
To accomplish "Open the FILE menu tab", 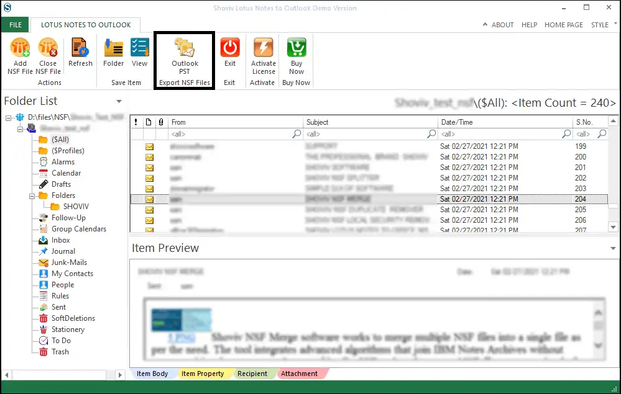I will [14, 25].
